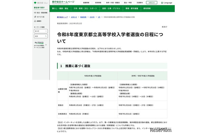Click the magnifier search icon
Screen dimensions: 207x135
coord(46,36)
